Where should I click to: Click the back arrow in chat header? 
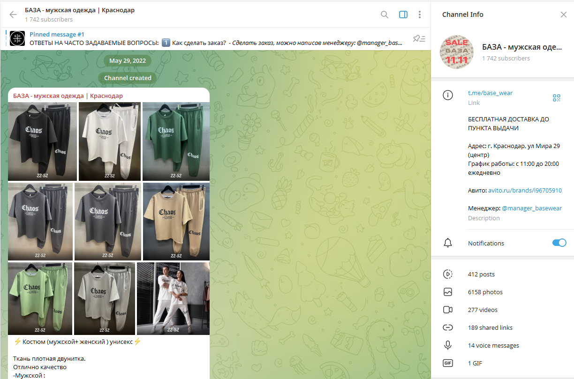click(13, 15)
